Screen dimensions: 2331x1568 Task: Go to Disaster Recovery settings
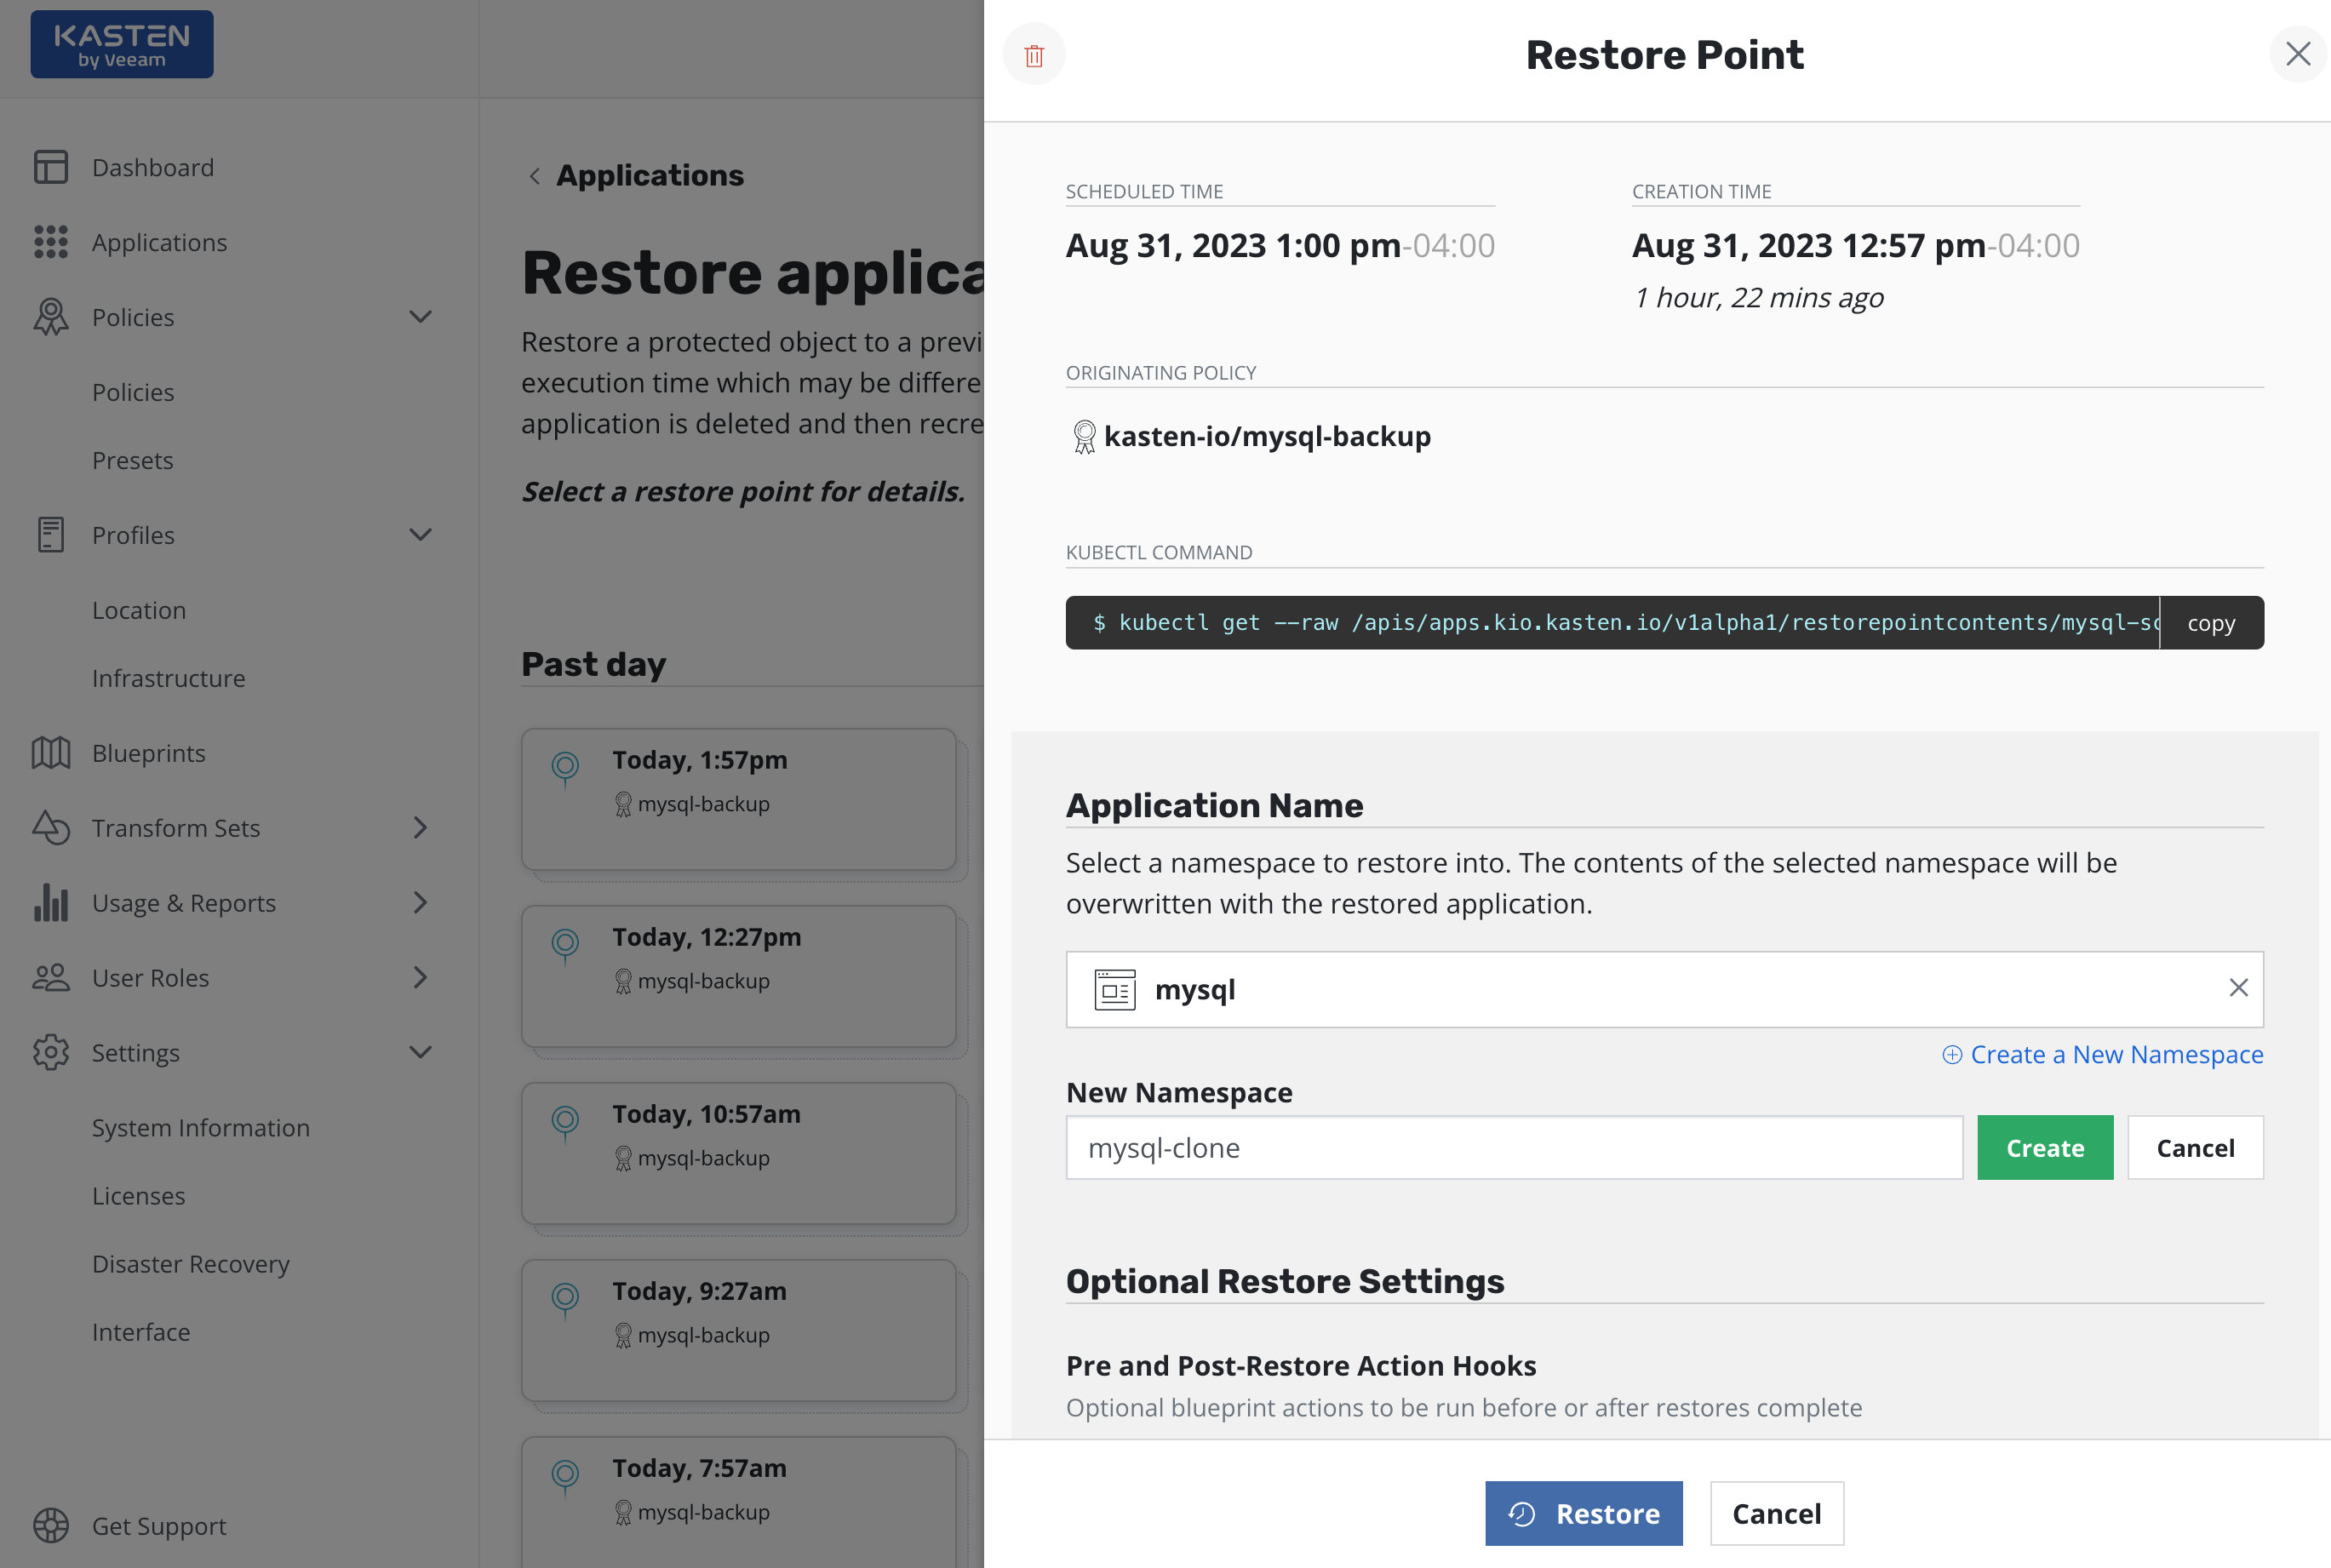pos(191,1263)
